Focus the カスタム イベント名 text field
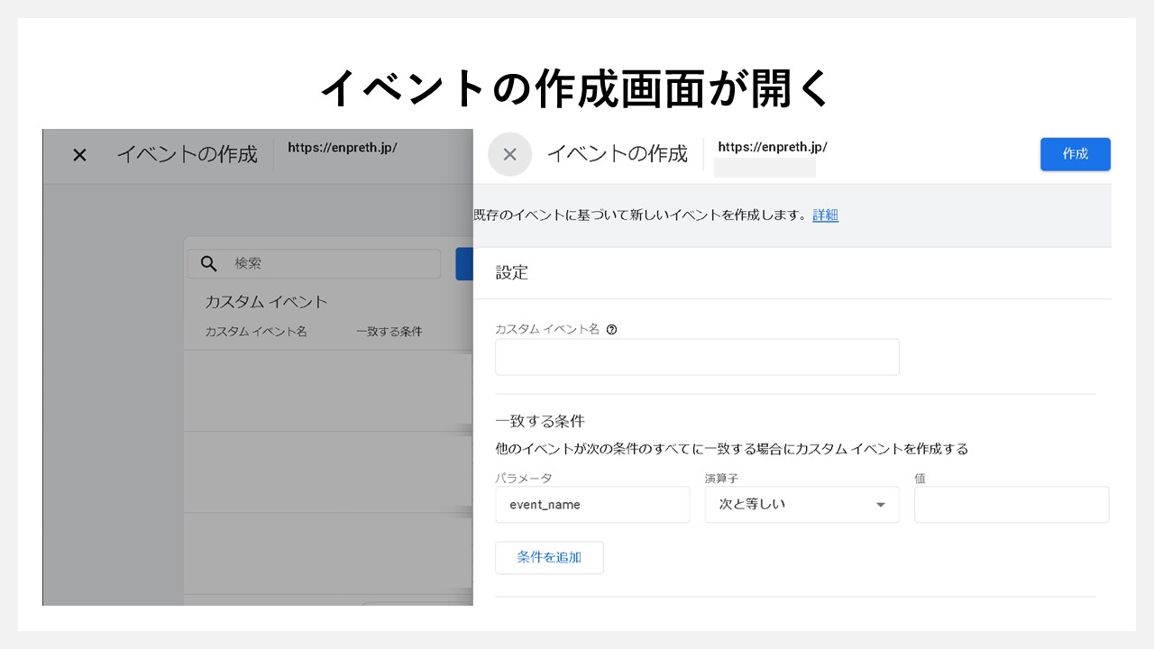Viewport: 1154px width, 649px height. (697, 357)
